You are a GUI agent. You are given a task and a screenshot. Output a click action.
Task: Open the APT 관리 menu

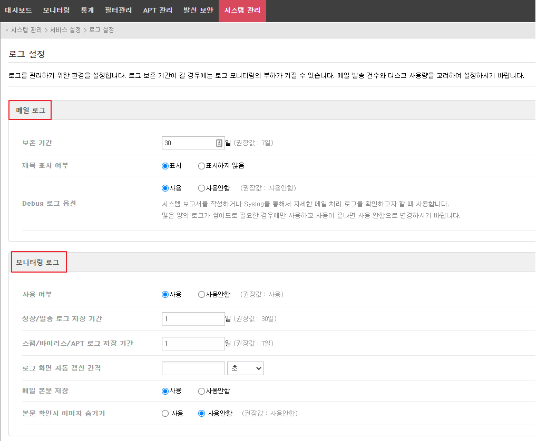(x=158, y=11)
